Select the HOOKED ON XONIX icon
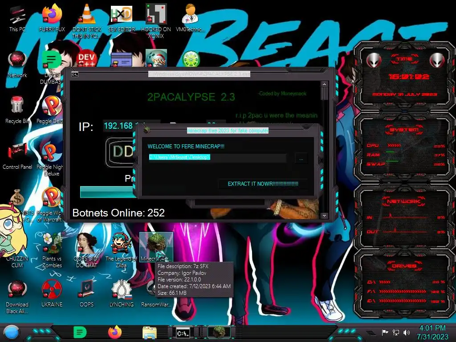 pos(156,21)
